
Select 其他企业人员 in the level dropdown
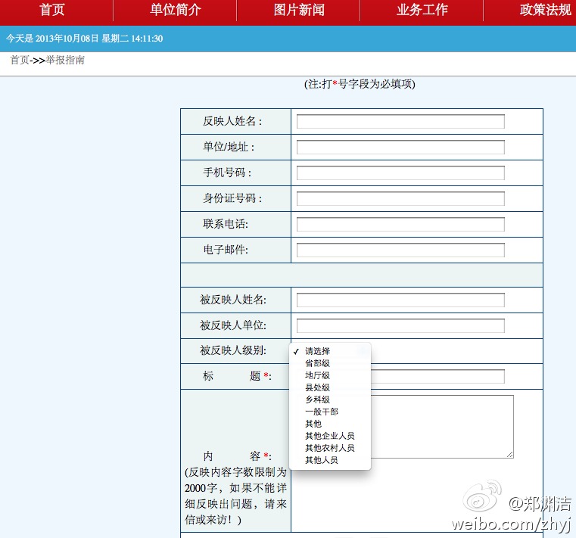coord(330,436)
